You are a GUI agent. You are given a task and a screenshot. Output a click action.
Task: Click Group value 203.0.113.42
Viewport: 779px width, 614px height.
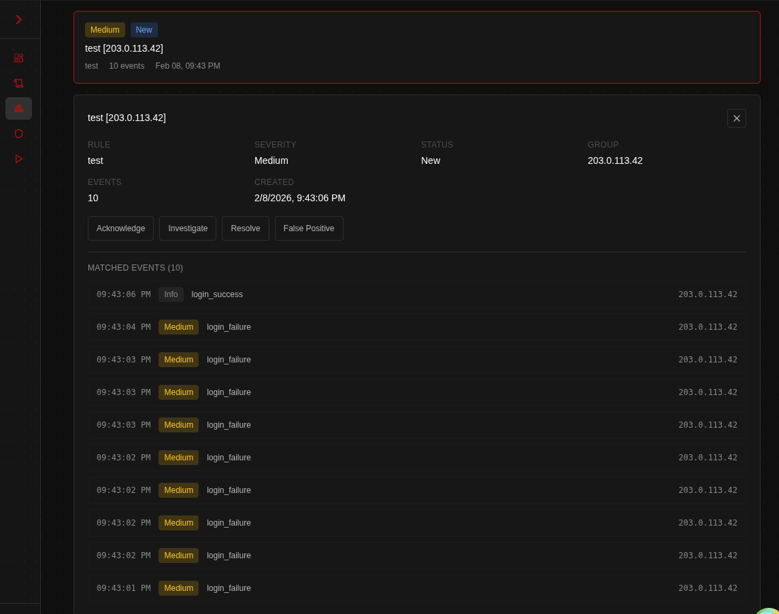click(x=615, y=160)
